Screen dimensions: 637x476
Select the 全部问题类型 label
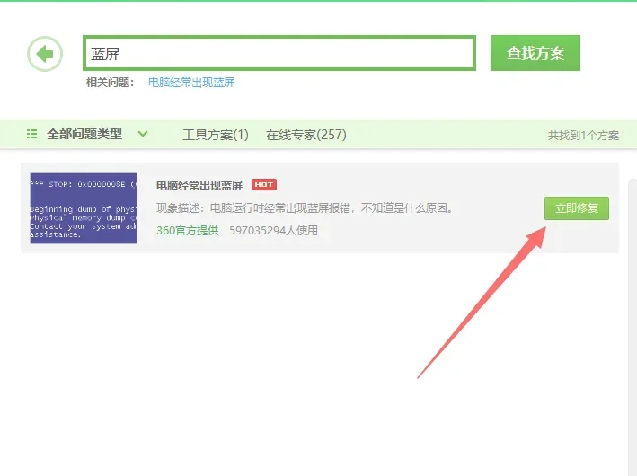point(84,134)
